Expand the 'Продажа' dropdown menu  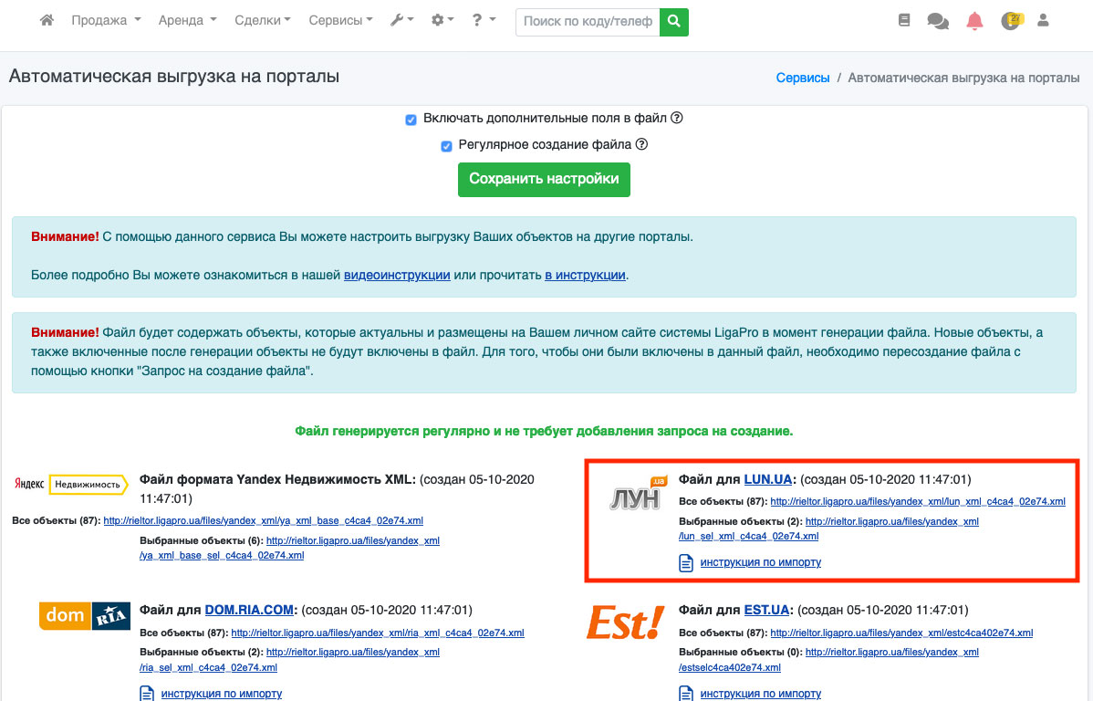tap(106, 20)
